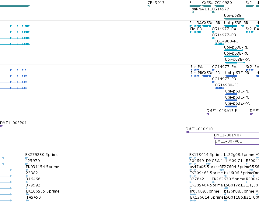This screenshot has height=202, width=259.
Task: Open the 327842 EST label
Action: pos(197,179)
